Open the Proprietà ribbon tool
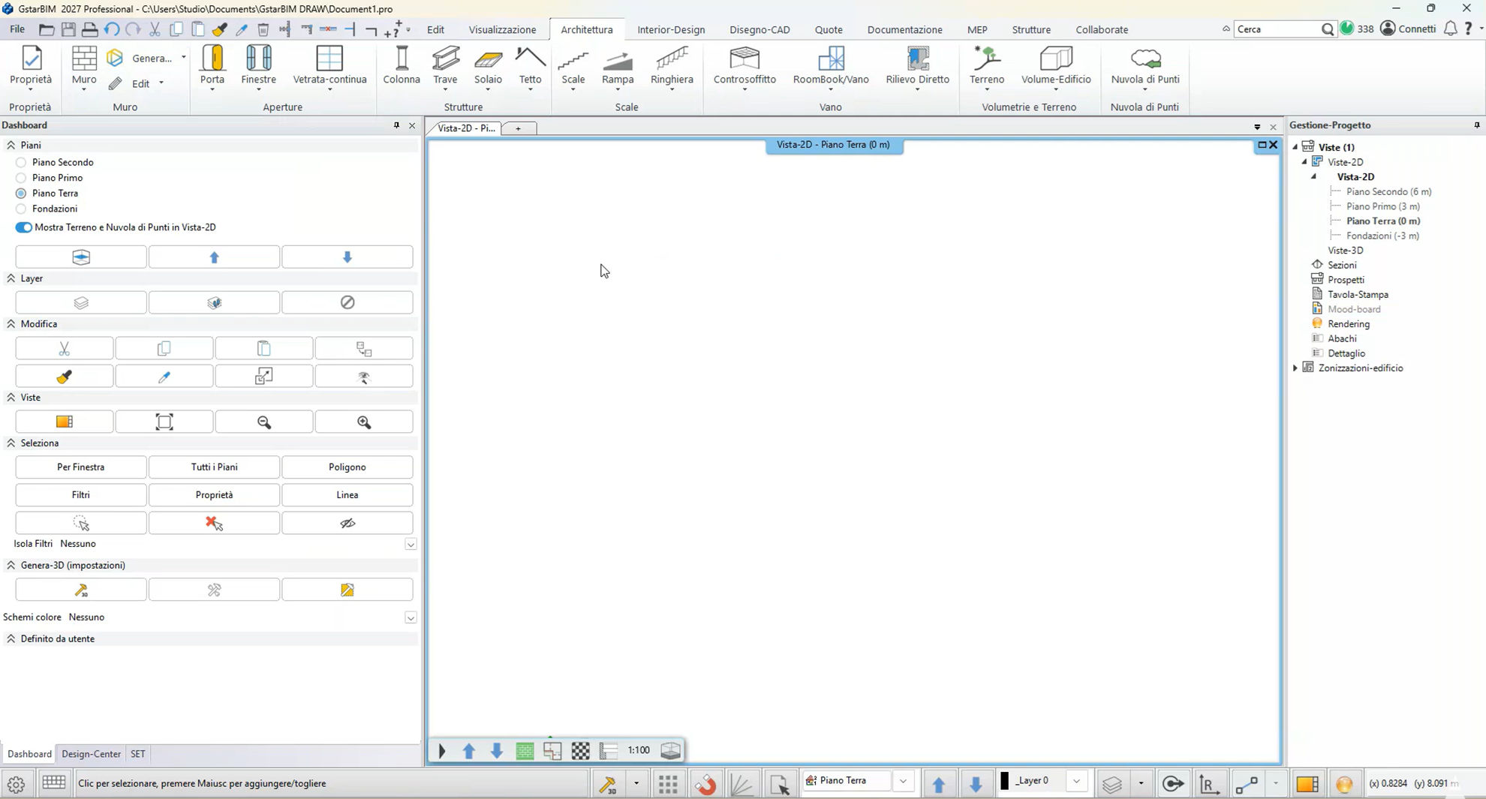The height and width of the screenshot is (799, 1486). point(31,65)
